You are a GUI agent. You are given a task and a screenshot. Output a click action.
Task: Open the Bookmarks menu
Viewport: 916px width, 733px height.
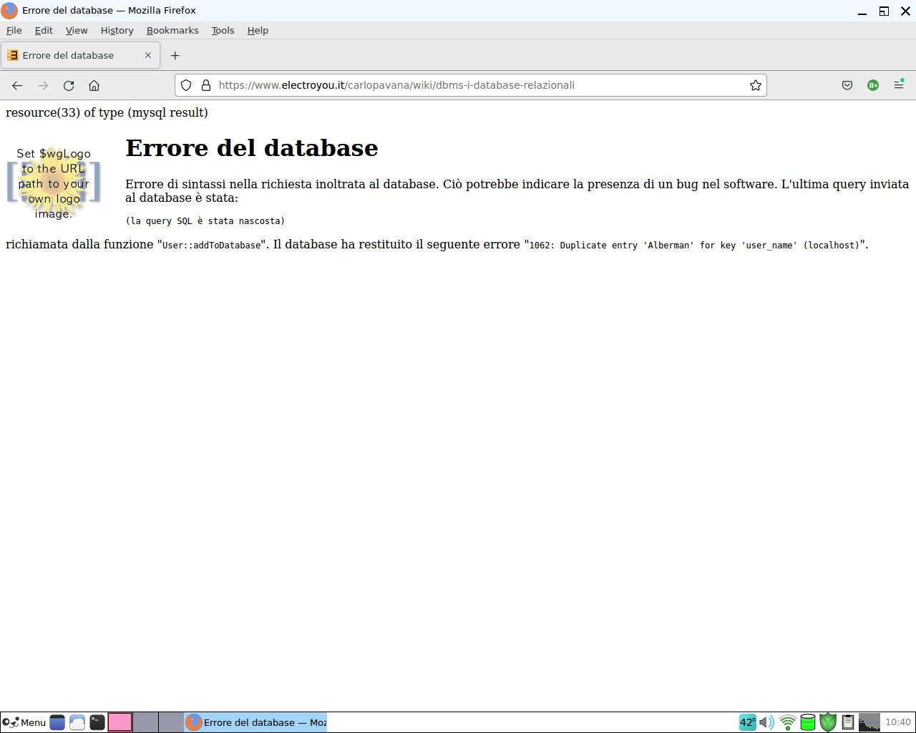[172, 30]
